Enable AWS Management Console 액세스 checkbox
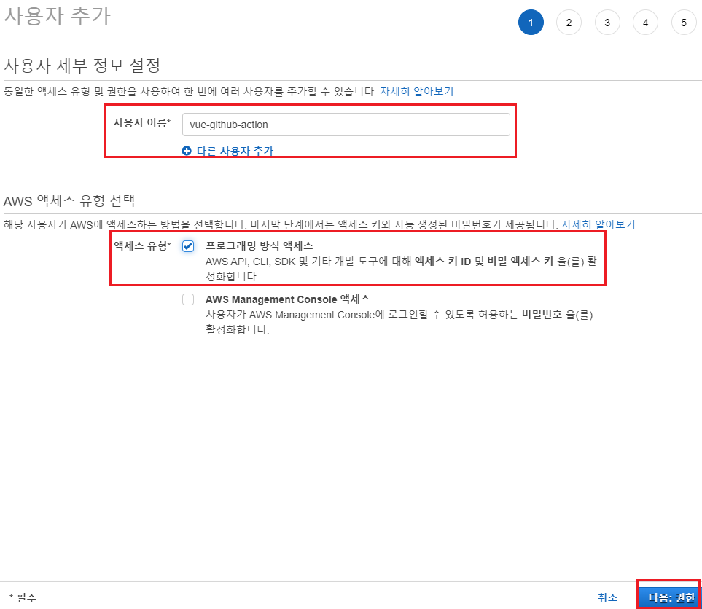 click(x=188, y=299)
